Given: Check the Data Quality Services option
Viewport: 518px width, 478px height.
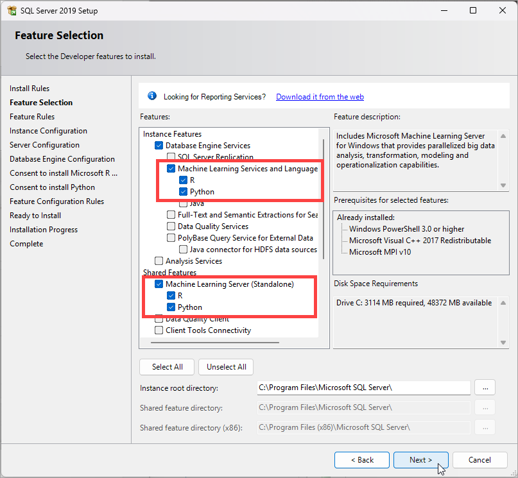Looking at the screenshot, I should tap(171, 226).
